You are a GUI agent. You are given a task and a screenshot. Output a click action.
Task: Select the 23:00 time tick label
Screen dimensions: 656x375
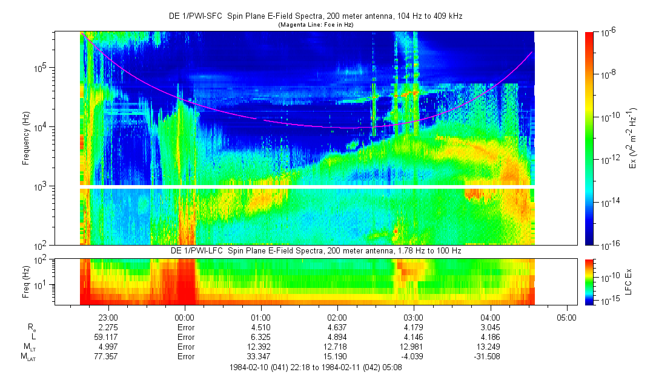point(108,318)
